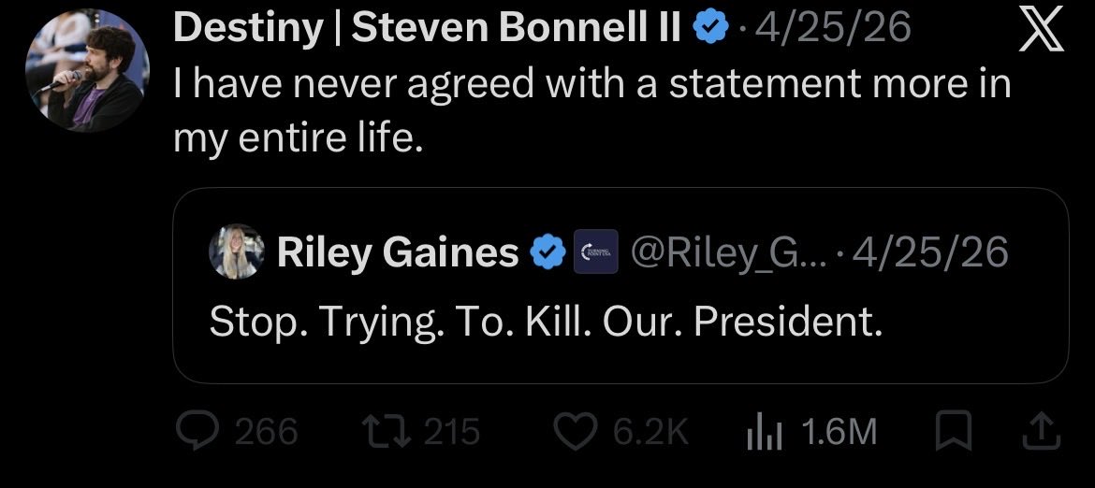Click the @Riley_G... handle
Image resolution: width=1095 pixels, height=488 pixels.
click(730, 252)
